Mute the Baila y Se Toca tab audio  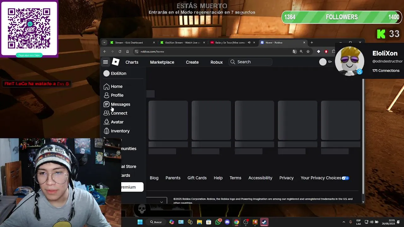coord(249,43)
